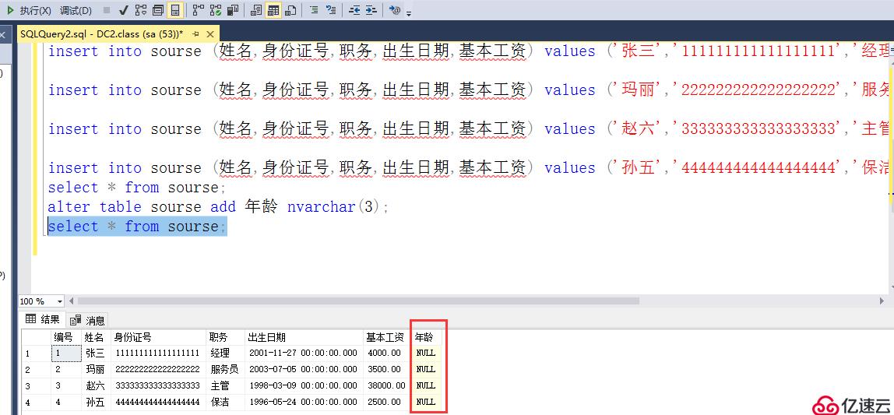Click the green Execute play icon
Image resolution: width=894 pixels, height=415 pixels.
10,10
